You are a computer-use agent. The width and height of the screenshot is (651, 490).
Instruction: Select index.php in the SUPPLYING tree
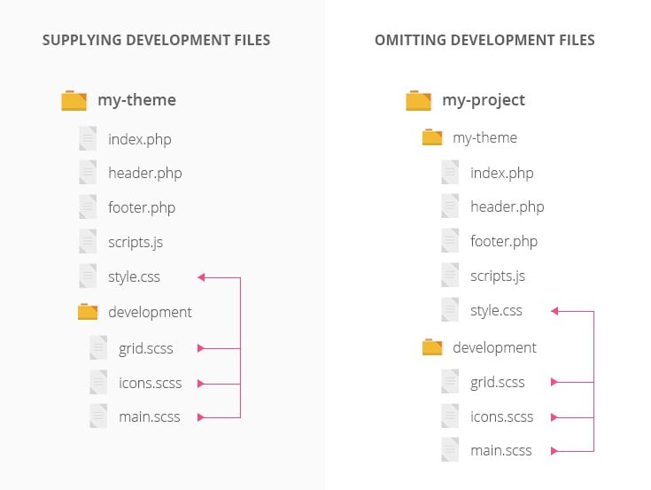pyautogui.click(x=140, y=139)
